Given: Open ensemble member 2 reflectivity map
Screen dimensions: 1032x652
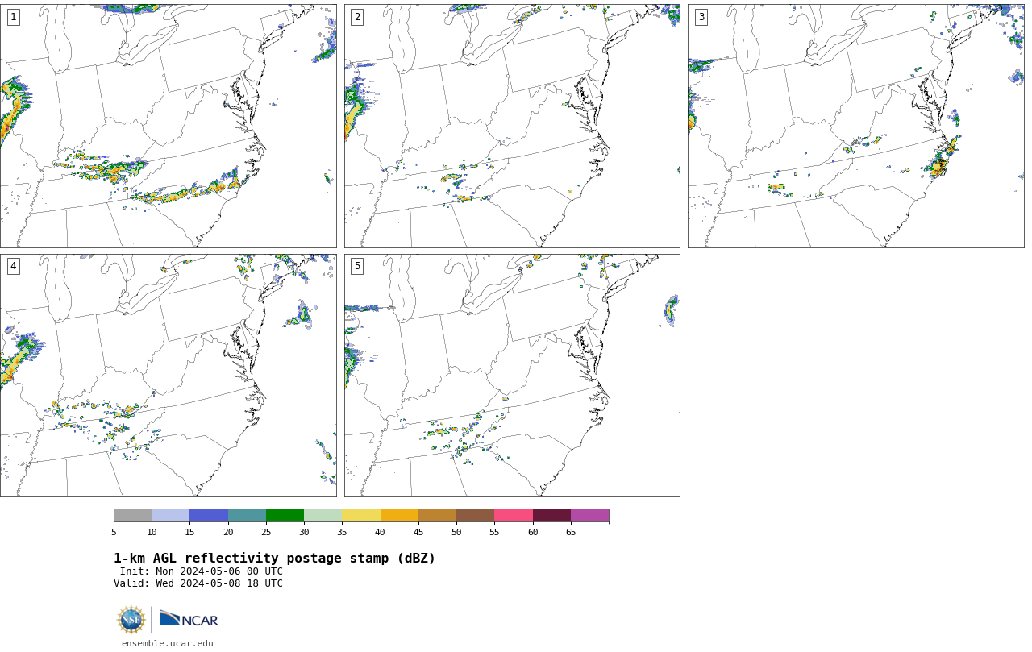Looking at the screenshot, I should (512, 126).
